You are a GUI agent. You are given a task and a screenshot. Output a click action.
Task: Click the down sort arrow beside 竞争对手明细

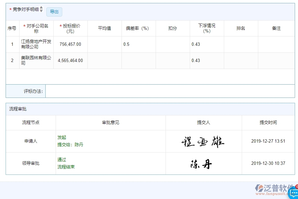click(x=41, y=11)
